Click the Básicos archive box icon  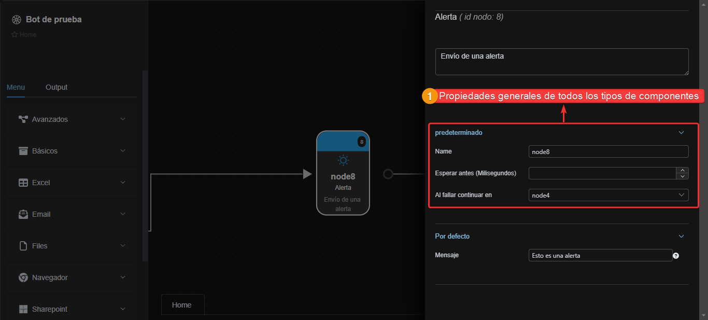(x=23, y=151)
